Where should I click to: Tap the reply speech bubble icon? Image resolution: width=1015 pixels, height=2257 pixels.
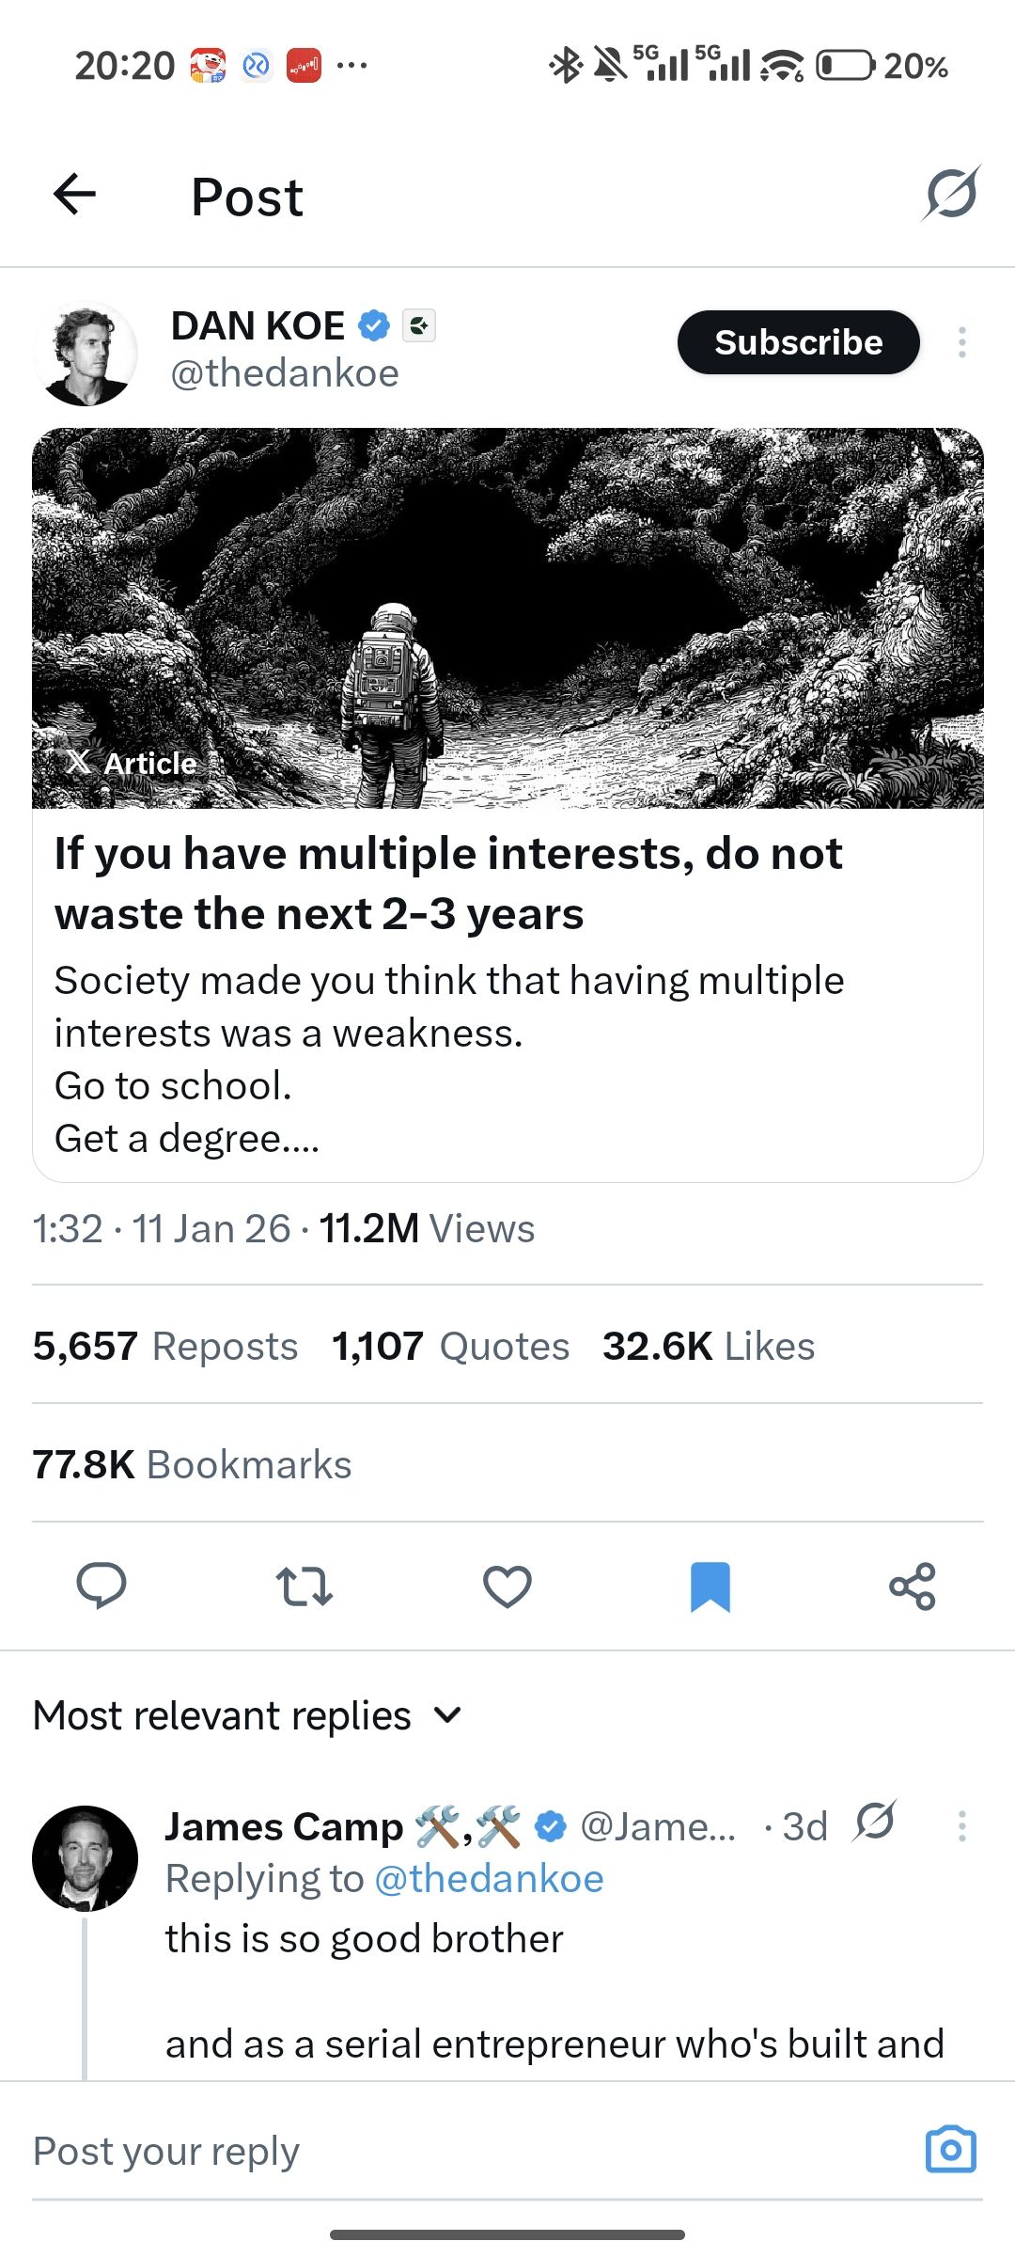101,1586
